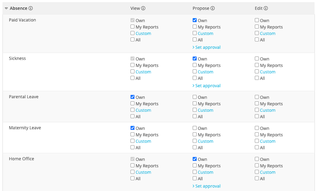Check Edit All for Parental Leave
The height and width of the screenshot is (191, 317).
[x=257, y=116]
